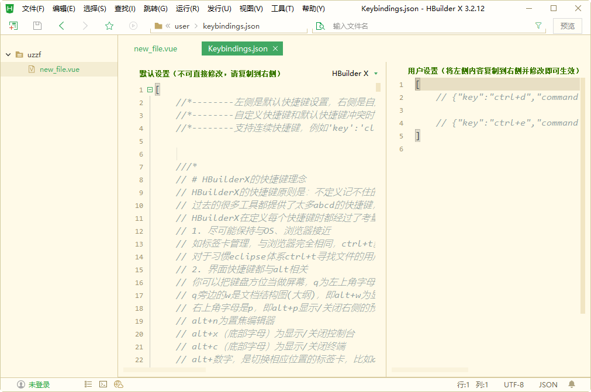Click the left editor vertical scrollbar thumb
591x392 pixels.
pyautogui.click(x=378, y=88)
